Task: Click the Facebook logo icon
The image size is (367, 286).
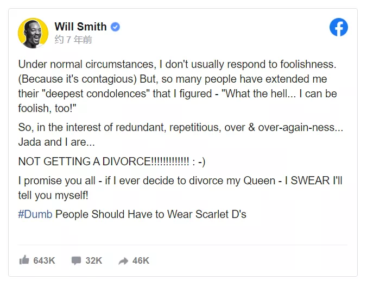Action: [x=338, y=27]
